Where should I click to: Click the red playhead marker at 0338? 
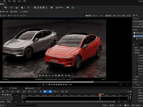[x=100, y=95]
